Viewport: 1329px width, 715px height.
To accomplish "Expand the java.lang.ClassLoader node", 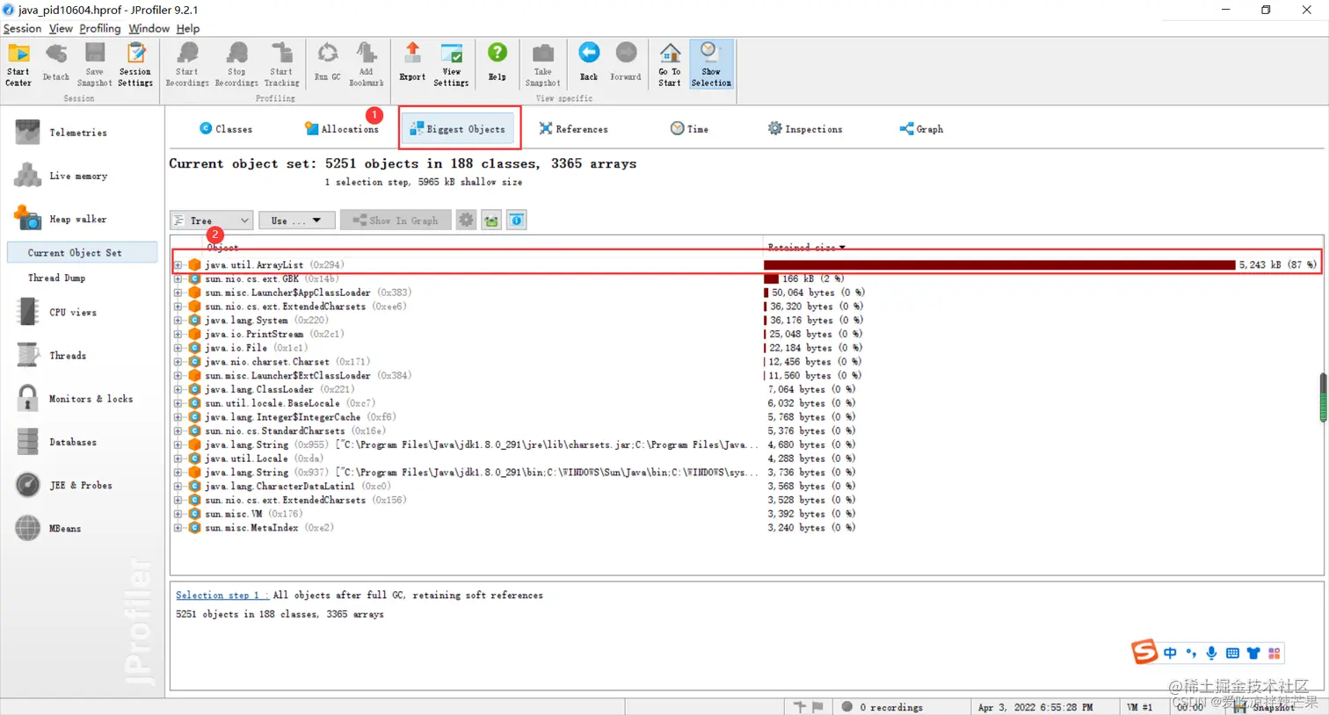I will tap(178, 389).
